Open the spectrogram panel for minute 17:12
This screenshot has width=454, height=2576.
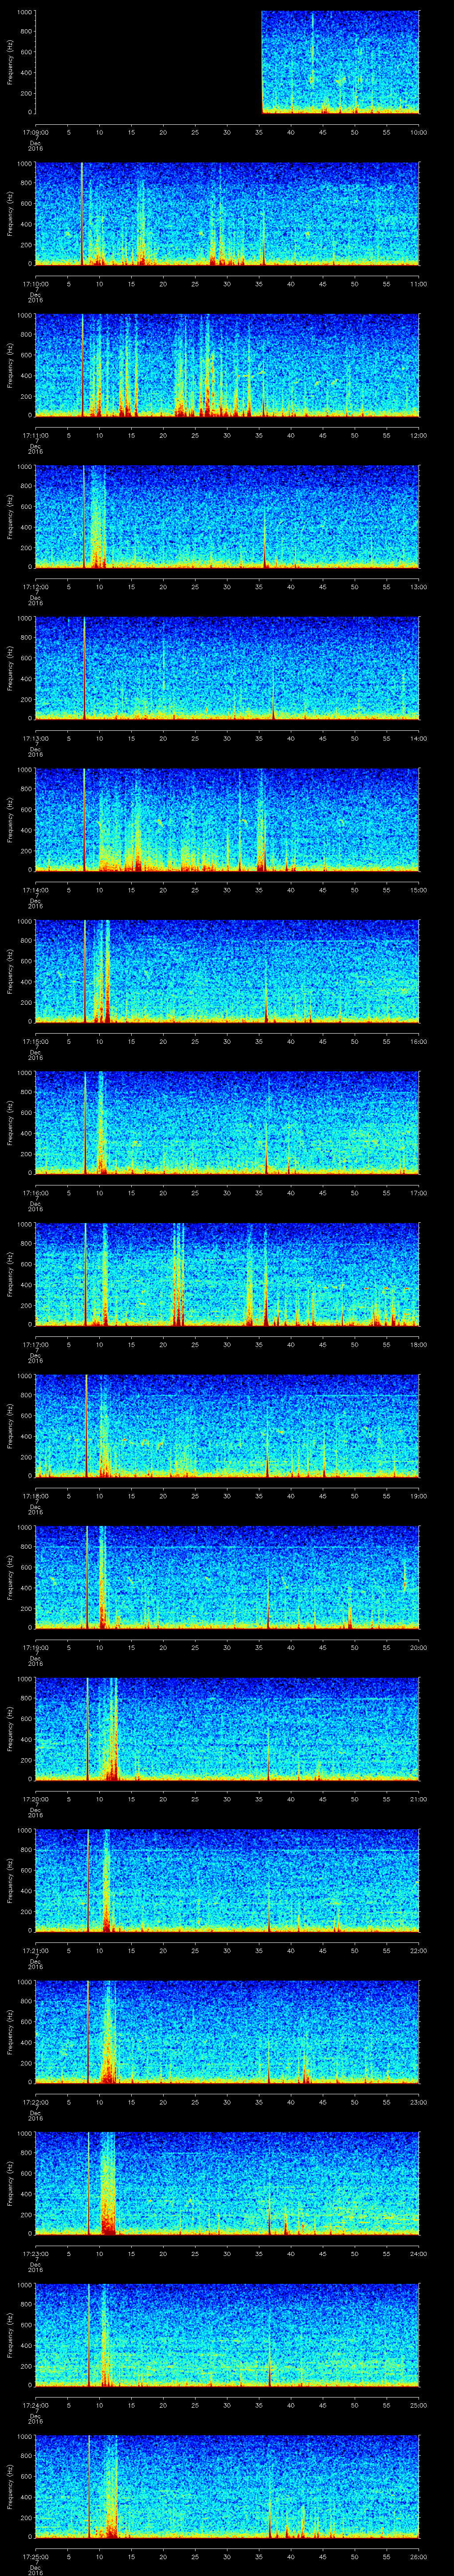(227, 516)
